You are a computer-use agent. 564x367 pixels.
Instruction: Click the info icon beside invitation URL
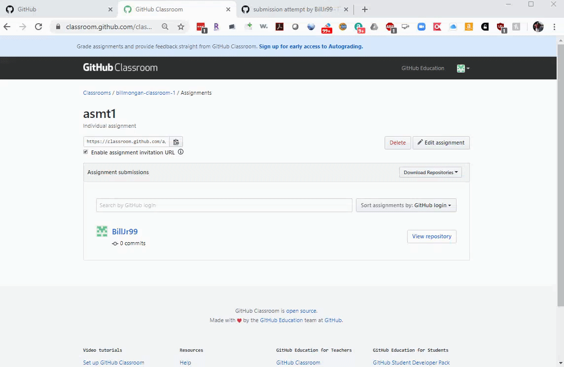tap(180, 152)
